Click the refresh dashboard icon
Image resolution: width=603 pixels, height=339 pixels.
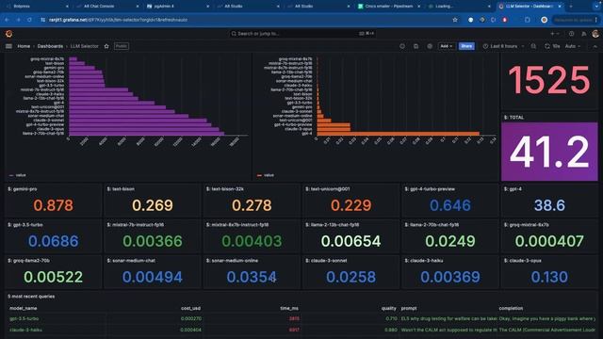coord(546,46)
